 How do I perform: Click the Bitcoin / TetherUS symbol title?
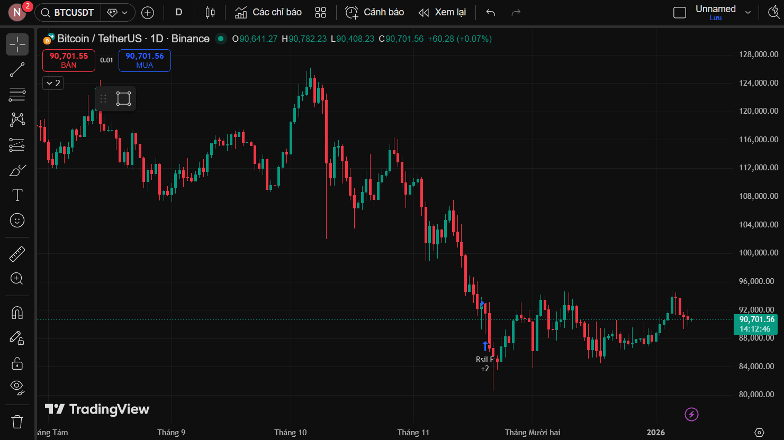pyautogui.click(x=133, y=39)
